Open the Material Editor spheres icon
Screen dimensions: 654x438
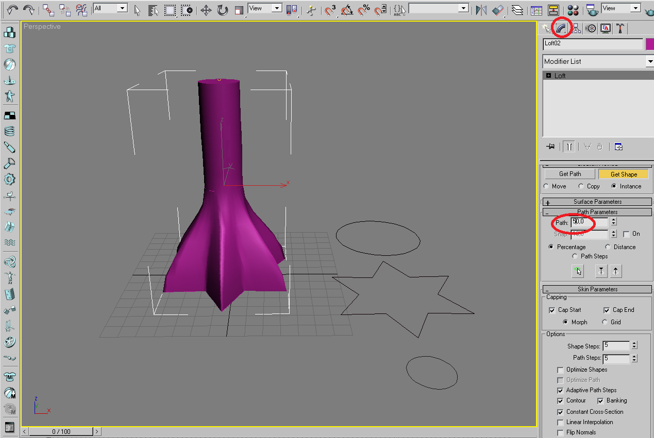[573, 10]
